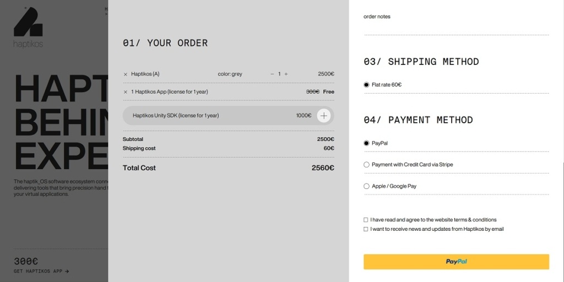Click the Haptikos Unity SDK upsell row
This screenshot has width=564, height=282.
pyautogui.click(x=220, y=116)
